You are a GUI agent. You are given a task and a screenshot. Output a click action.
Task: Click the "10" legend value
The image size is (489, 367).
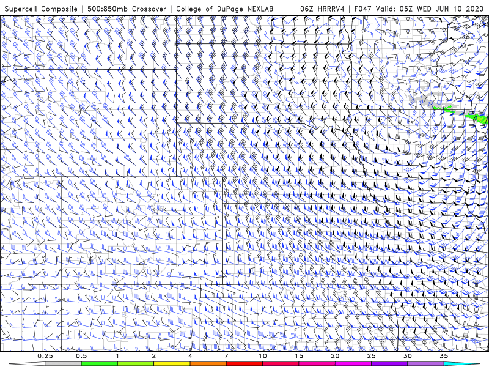click(263, 356)
